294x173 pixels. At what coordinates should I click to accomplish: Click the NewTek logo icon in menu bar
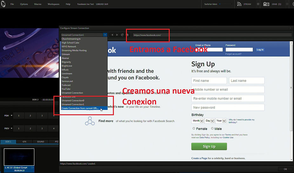click(3, 4)
